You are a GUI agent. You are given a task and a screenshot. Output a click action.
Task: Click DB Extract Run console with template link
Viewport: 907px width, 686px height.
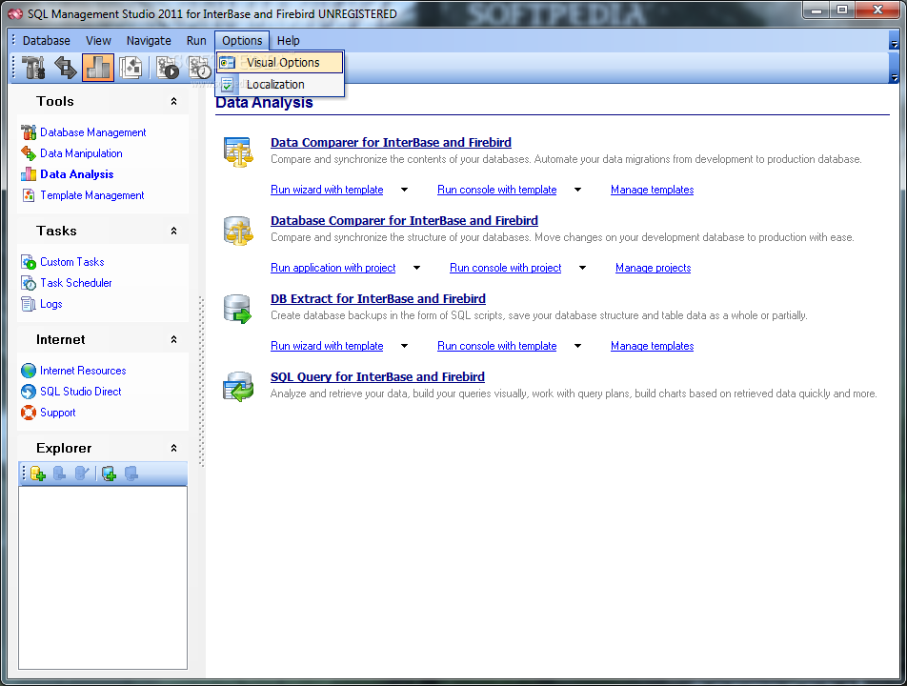497,346
